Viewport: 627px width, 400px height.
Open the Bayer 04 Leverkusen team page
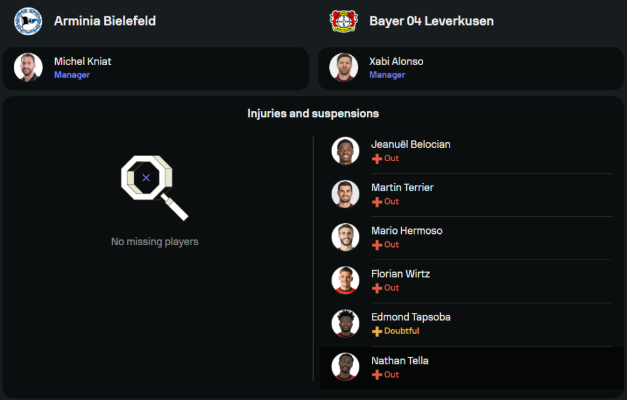point(431,21)
